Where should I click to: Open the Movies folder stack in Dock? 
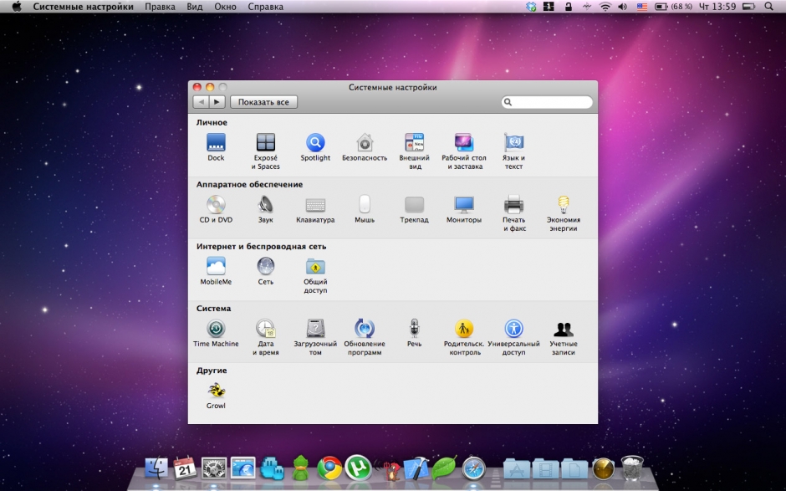pyautogui.click(x=545, y=469)
